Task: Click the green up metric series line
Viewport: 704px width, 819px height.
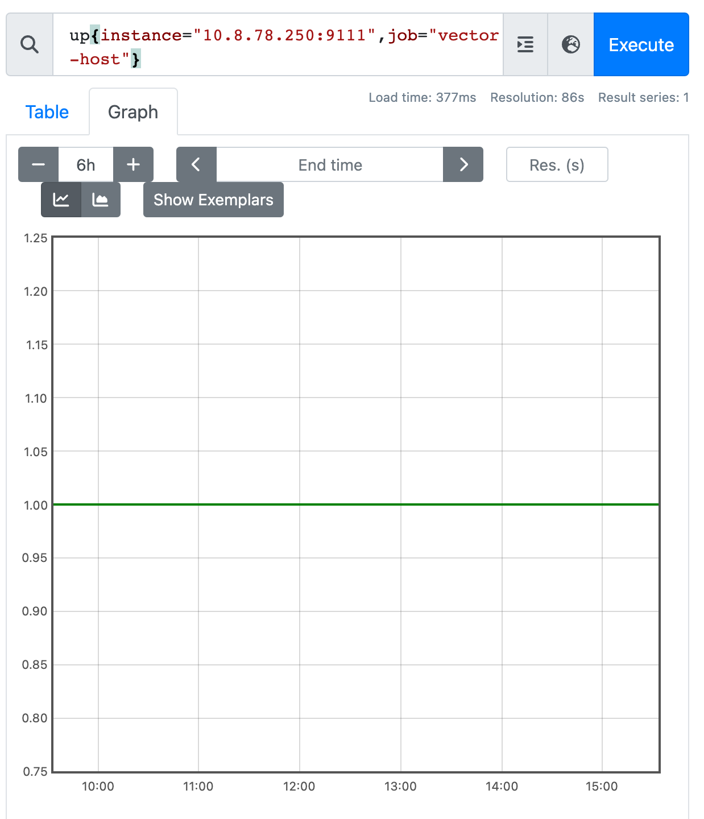Action: click(353, 504)
